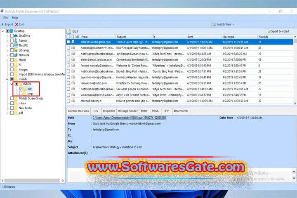Open the email file path link
Viewport: 297px width, 198px height.
click(x=129, y=118)
